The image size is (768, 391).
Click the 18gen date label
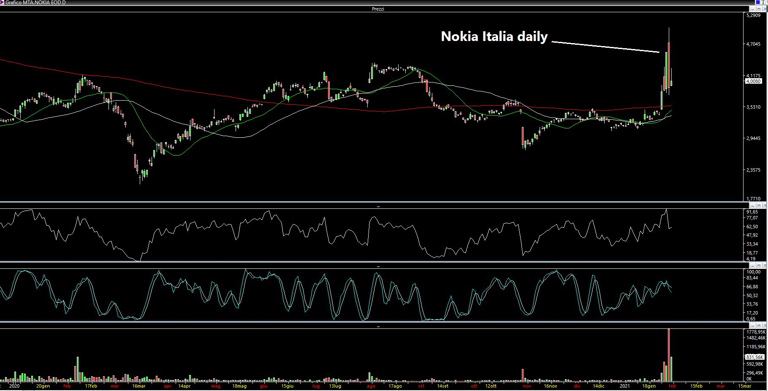click(x=649, y=386)
